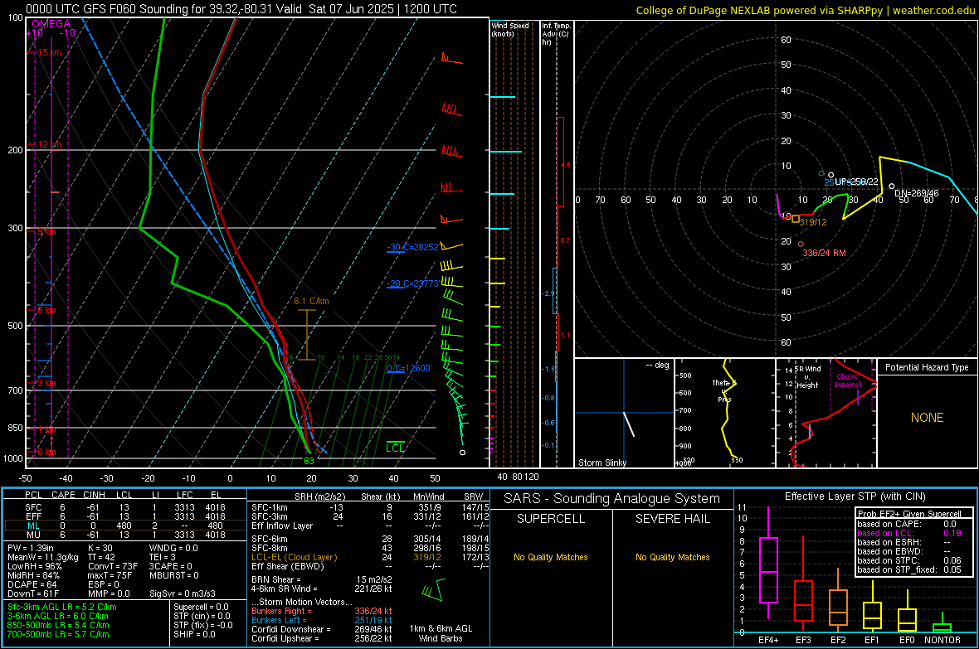Click No Quality Matches under SUPERCELL
The image size is (979, 649).
[x=551, y=557]
